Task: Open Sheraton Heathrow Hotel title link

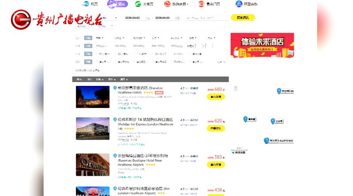Action: click(140, 90)
